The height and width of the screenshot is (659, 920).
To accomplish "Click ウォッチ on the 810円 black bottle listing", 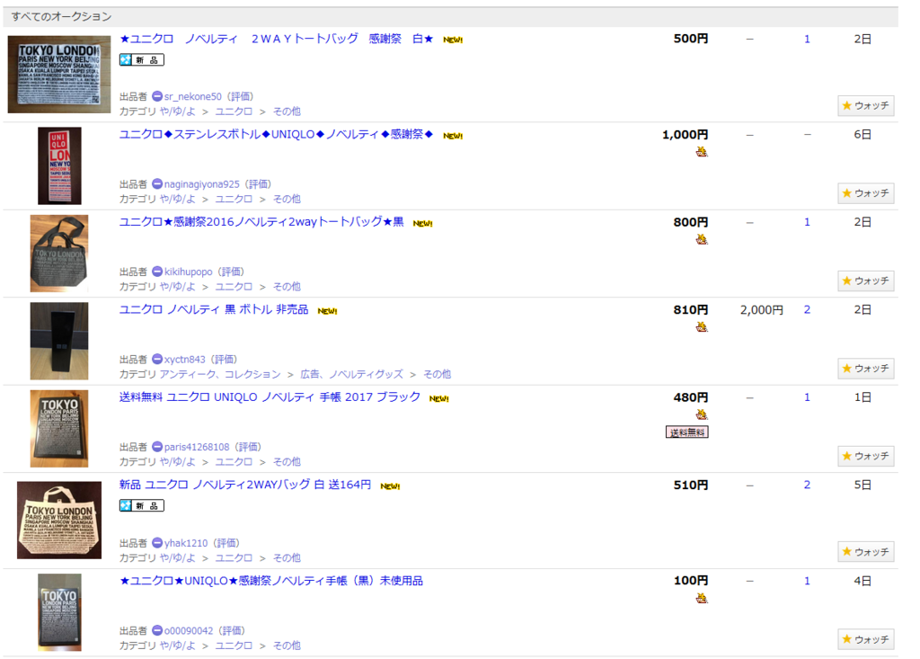I will [x=866, y=369].
